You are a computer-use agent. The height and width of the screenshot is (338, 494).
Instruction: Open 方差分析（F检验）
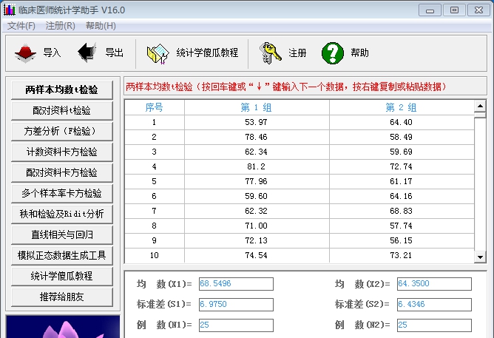(62, 132)
